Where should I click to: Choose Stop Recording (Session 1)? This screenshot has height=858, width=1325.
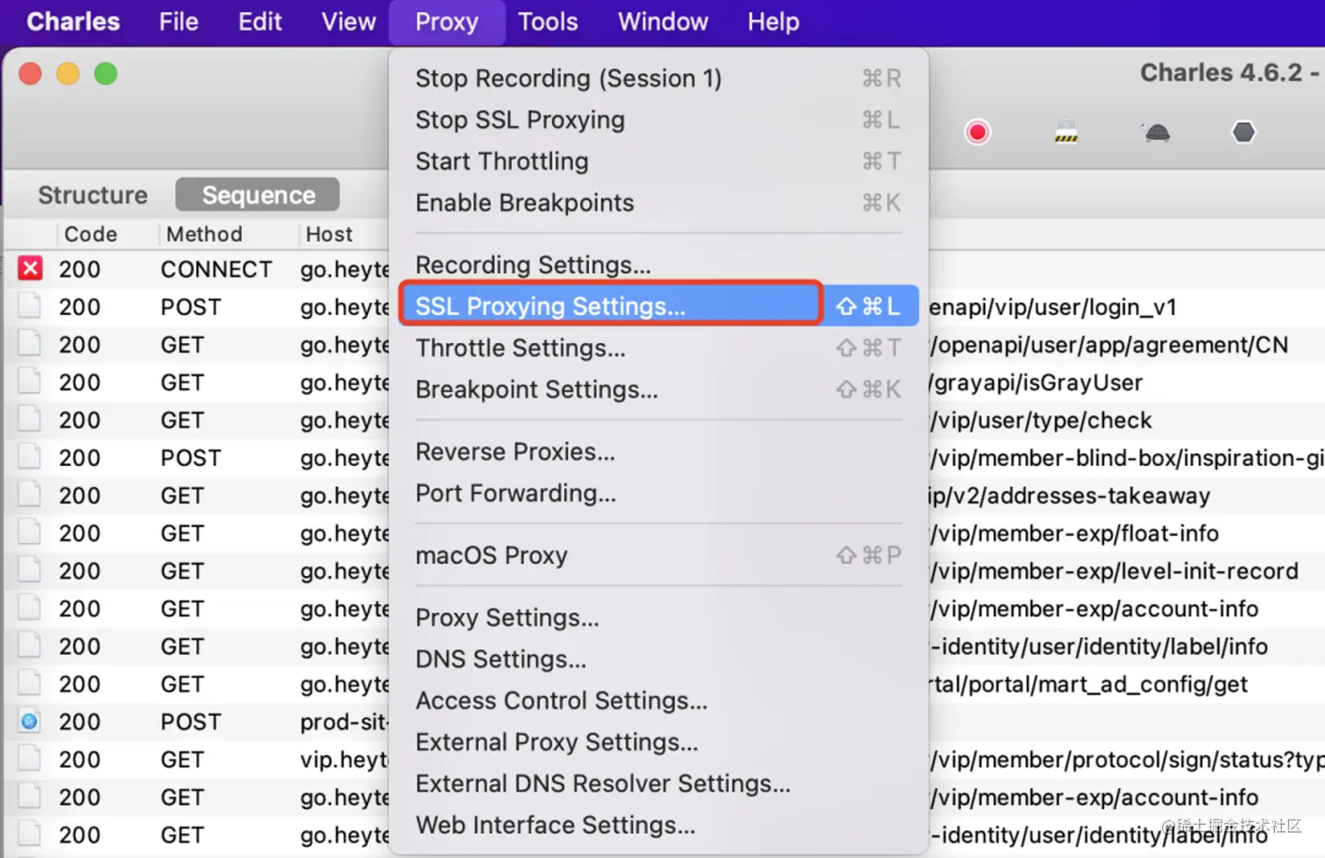click(658, 78)
